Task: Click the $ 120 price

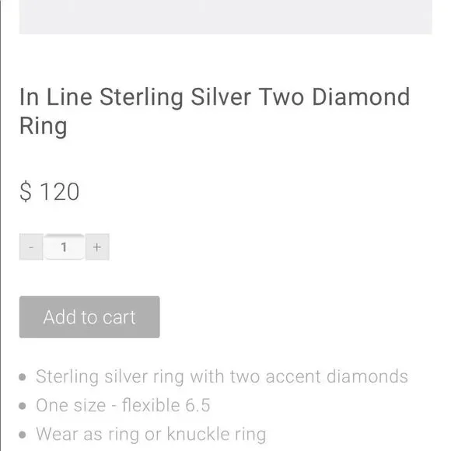Action: click(x=50, y=191)
